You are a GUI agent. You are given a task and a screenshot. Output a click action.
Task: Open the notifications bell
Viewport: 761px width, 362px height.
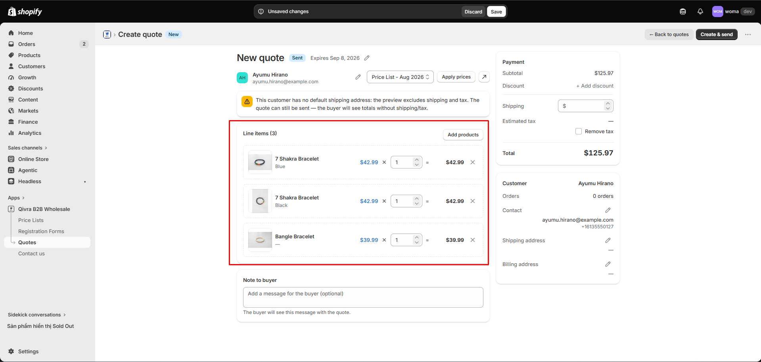click(x=700, y=11)
